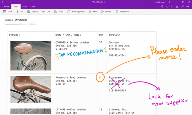Share this notebook page
This screenshot has height=115, width=192.
(x=177, y=6)
